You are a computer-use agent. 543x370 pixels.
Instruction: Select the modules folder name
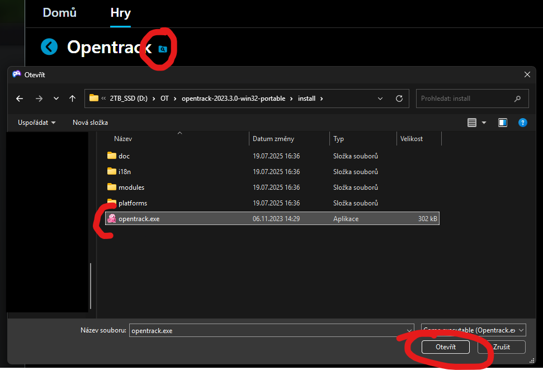pos(131,188)
